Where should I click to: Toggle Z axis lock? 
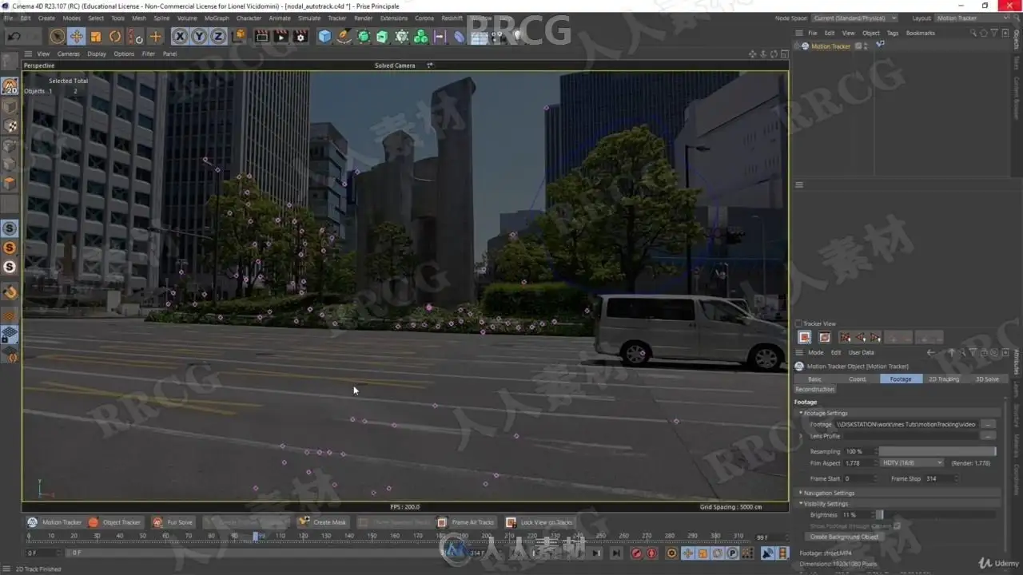click(218, 36)
